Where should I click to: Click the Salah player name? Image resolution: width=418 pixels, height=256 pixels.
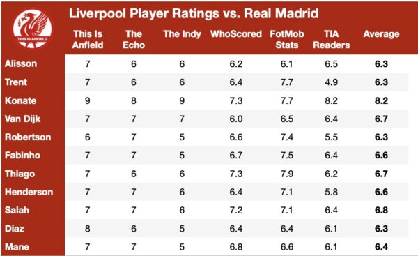[x=17, y=210]
